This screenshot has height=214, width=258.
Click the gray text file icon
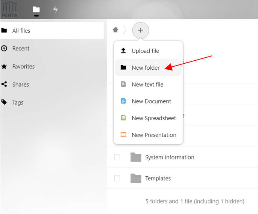123,84
